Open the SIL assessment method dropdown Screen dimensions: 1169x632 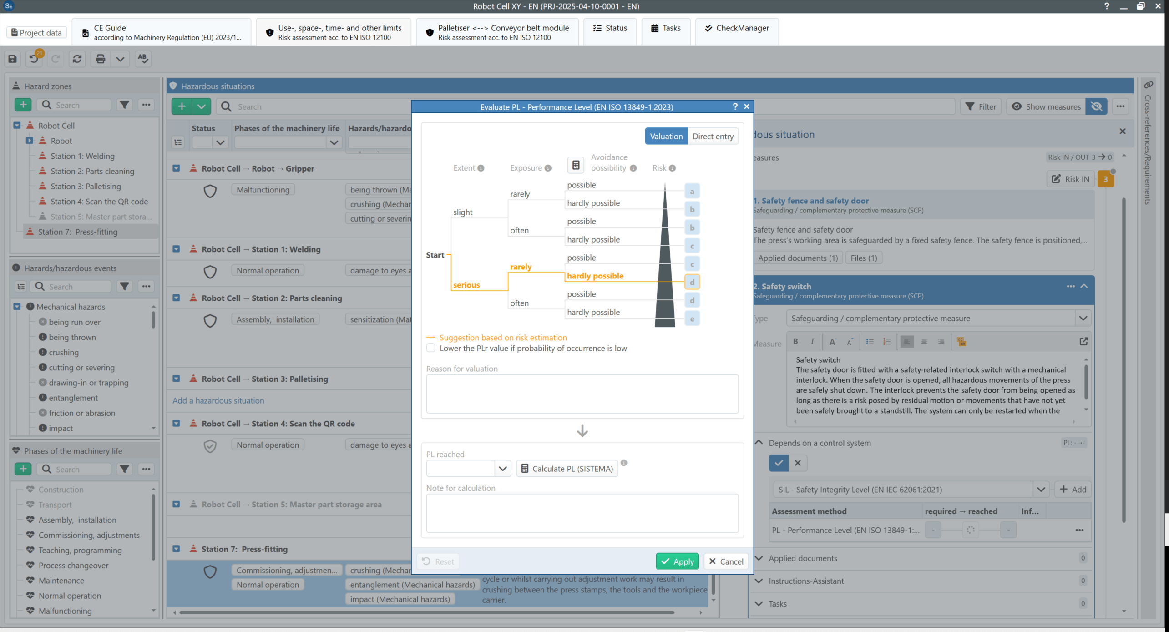pyautogui.click(x=1041, y=490)
